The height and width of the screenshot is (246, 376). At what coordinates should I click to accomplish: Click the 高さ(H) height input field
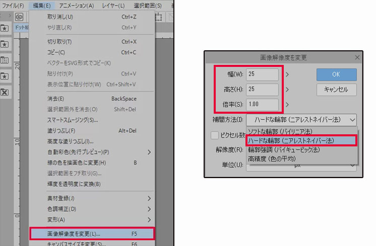click(x=262, y=90)
